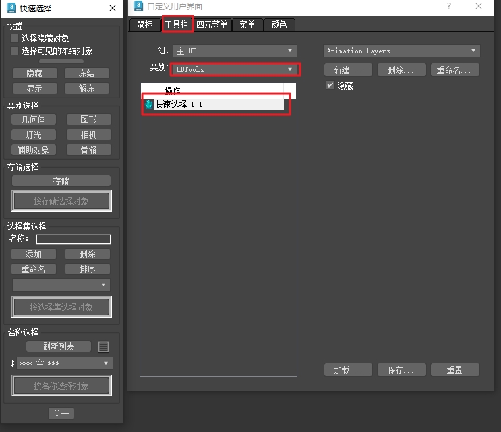Close the 自定义用户界面 dialog
This screenshot has height=432, width=501.
[479, 6]
